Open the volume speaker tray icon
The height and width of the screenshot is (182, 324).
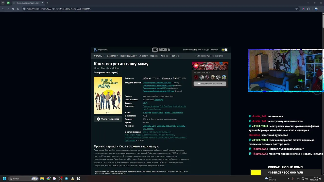pyautogui.click(x=307, y=179)
